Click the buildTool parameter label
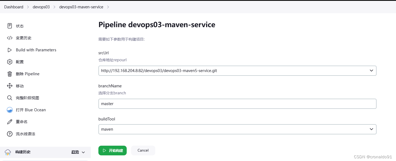The width and height of the screenshot is (396, 161). (107, 119)
